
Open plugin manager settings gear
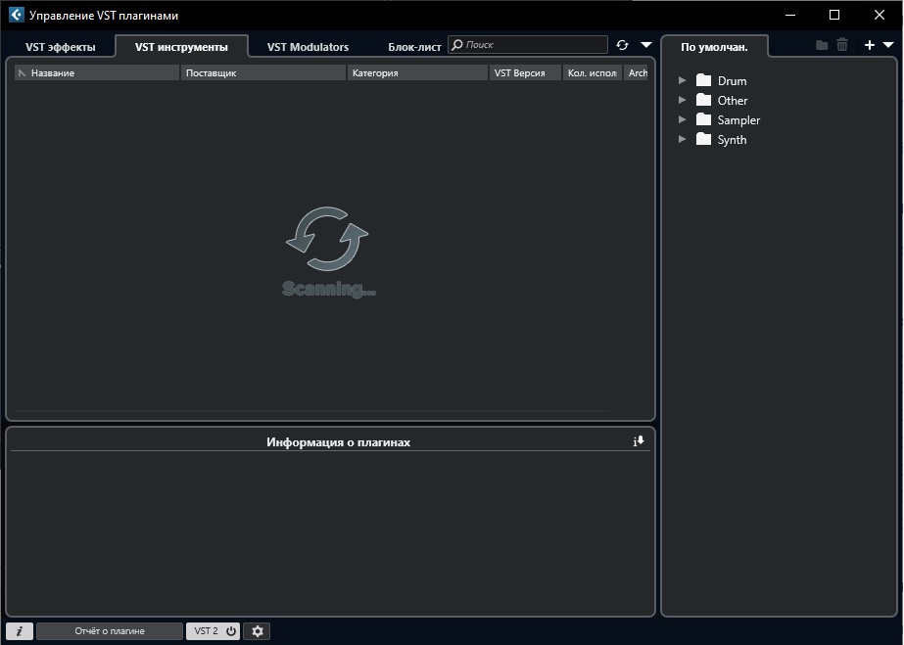coord(258,631)
